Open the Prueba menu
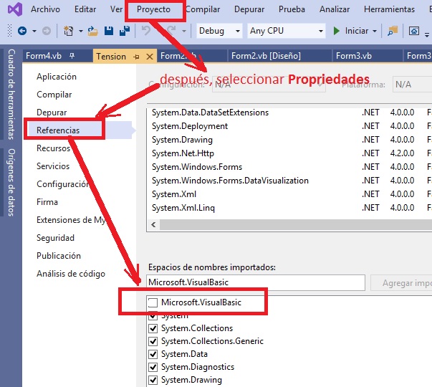 (x=292, y=9)
